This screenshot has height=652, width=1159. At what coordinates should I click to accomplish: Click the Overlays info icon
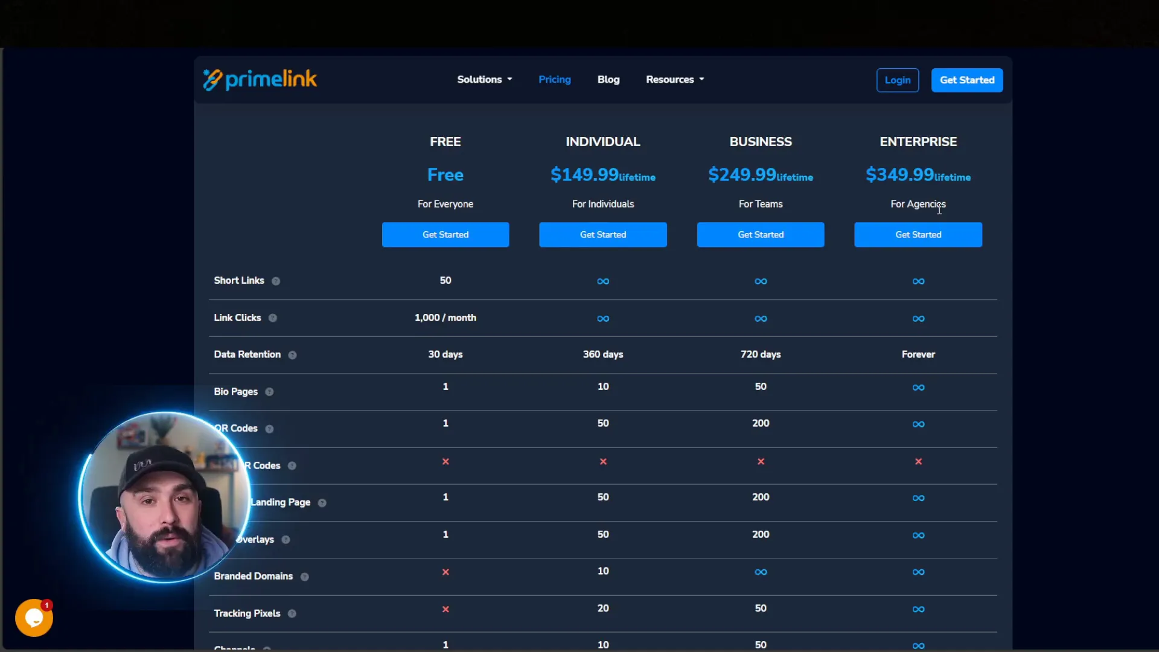tap(286, 540)
